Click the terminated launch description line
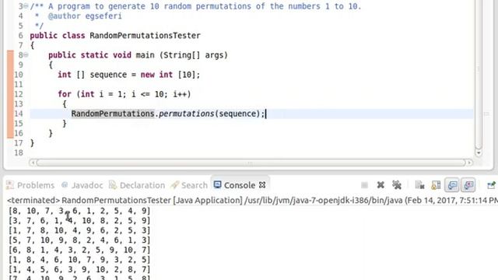 [252, 201]
